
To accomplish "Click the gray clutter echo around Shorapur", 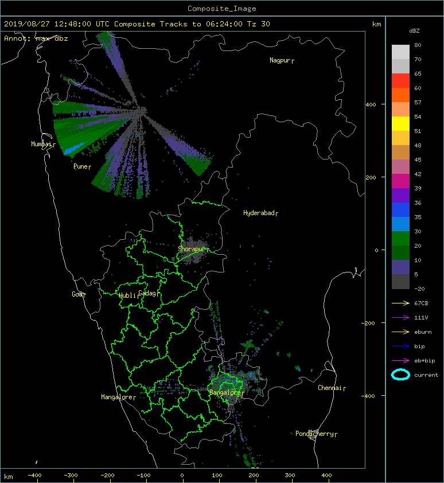I will coord(193,250).
